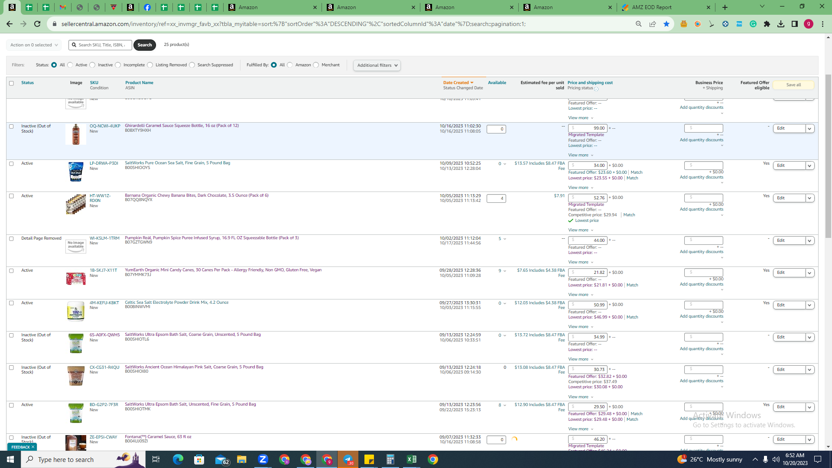
Task: Click the share page icon in address bar
Action: tap(653, 24)
